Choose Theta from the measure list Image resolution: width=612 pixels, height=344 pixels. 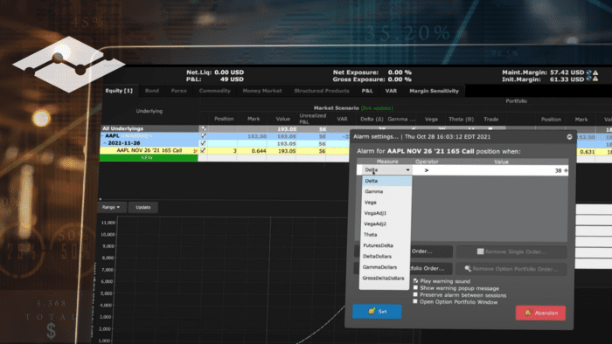pos(371,235)
